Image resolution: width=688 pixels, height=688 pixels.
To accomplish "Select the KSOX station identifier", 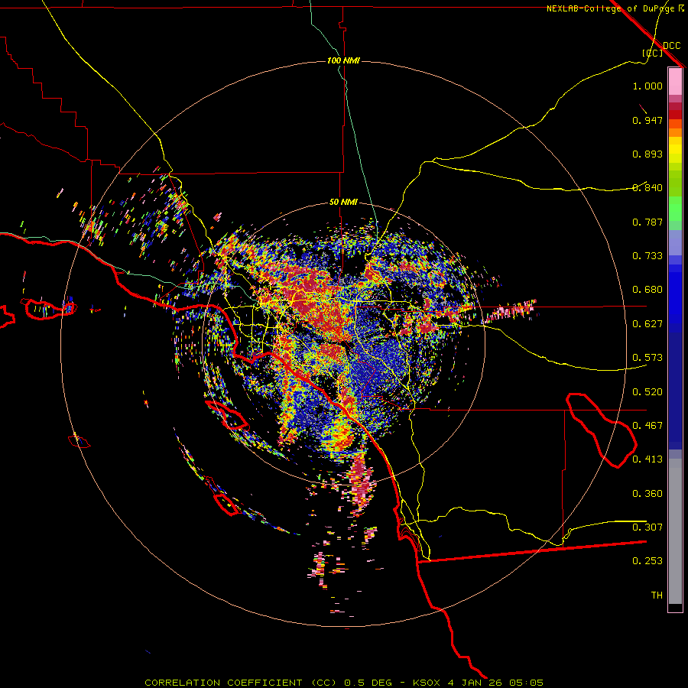I will [427, 683].
